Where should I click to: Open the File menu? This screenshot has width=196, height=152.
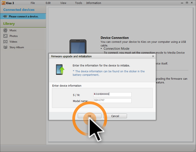pyautogui.click(x=33, y=3)
